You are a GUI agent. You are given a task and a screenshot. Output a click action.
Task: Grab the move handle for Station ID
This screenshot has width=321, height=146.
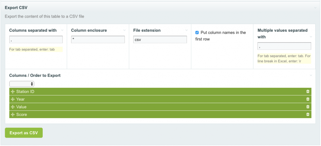(13, 92)
